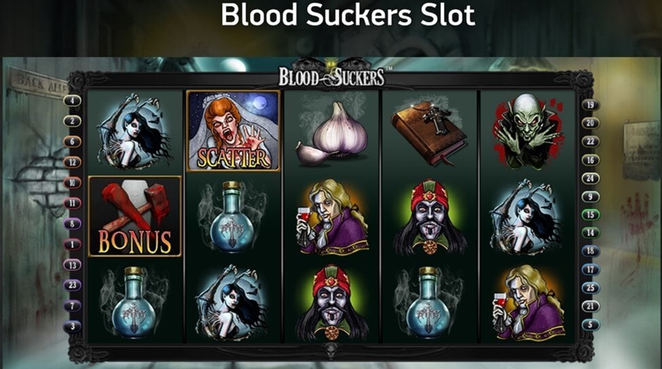This screenshot has height=369, width=662.
Task: Click the holy water bottle on first reel
Action: coord(134,303)
